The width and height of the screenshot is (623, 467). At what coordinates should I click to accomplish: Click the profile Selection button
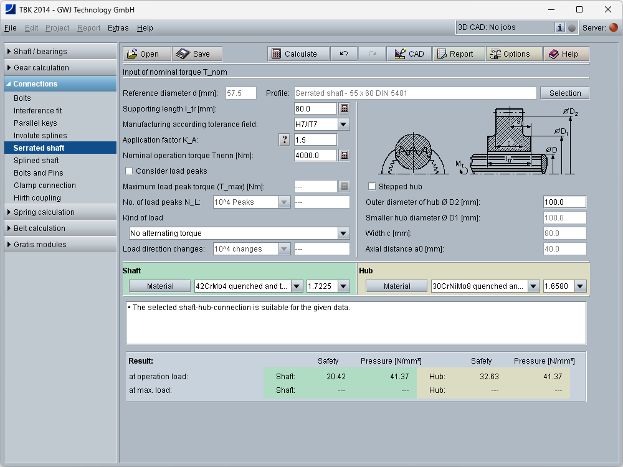point(564,93)
